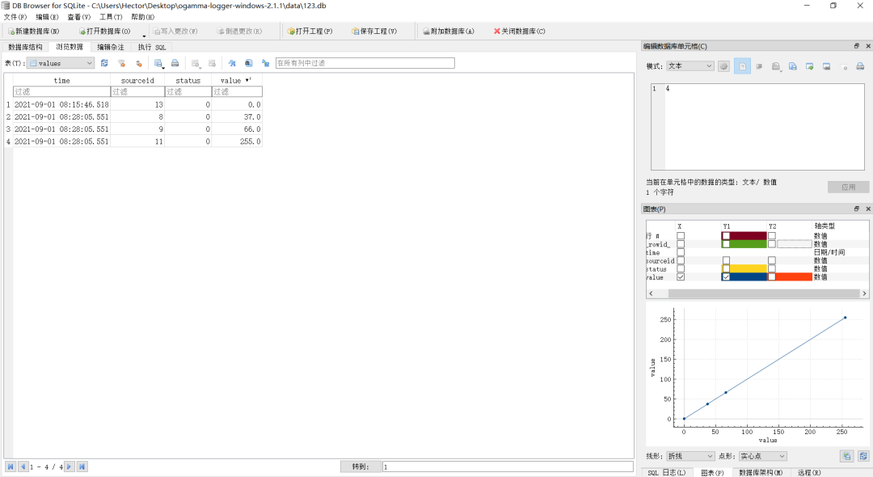Click 关闭数据库 (Close Database) button
Screen dimensions: 873x477
(520, 32)
